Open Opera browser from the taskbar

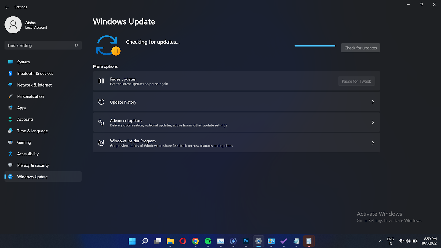click(183, 241)
